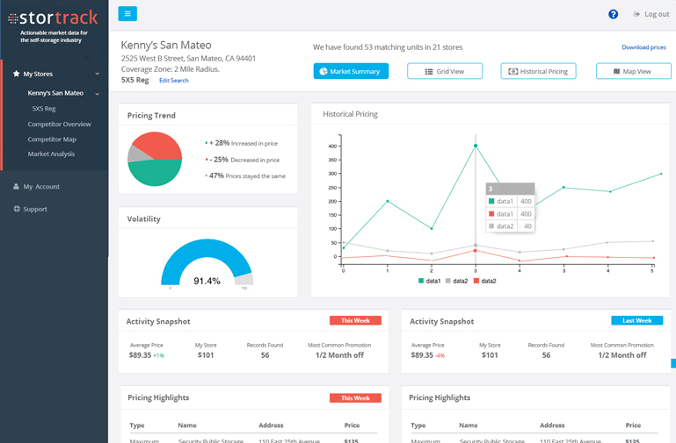Open Competitor Overview in sidebar
This screenshot has width=676, height=443.
[59, 125]
